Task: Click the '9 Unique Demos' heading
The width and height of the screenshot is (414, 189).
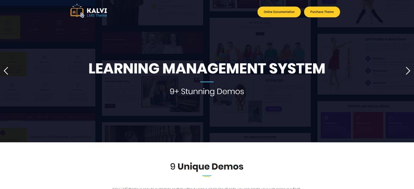Action: click(x=207, y=167)
